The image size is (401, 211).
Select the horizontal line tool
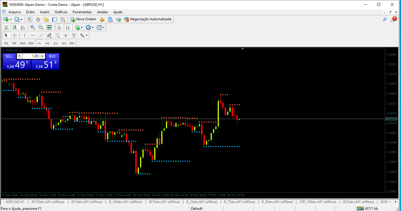pos(33,36)
